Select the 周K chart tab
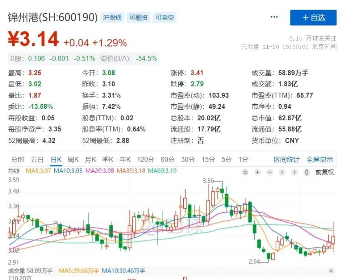Viewport: 342px width, 280px height. [73, 159]
